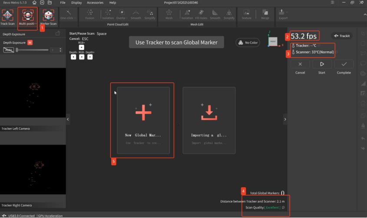Click the Merge tool icon
Viewport: 367px width, 218px height.
pyautogui.click(x=265, y=15)
